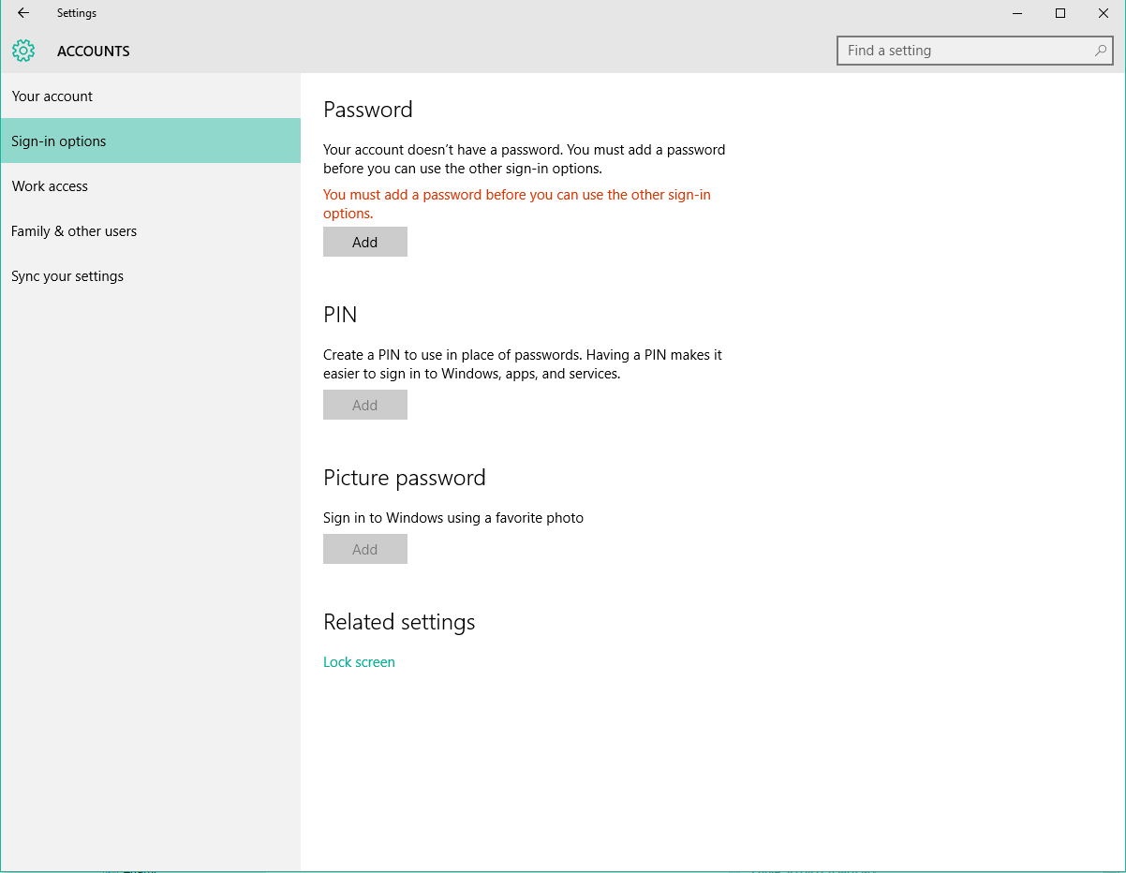The height and width of the screenshot is (873, 1126).
Task: Click the ACCOUNTS title text
Action: (94, 51)
